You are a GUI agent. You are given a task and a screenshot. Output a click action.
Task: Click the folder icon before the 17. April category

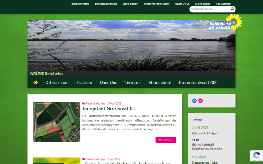[x=84, y=104]
